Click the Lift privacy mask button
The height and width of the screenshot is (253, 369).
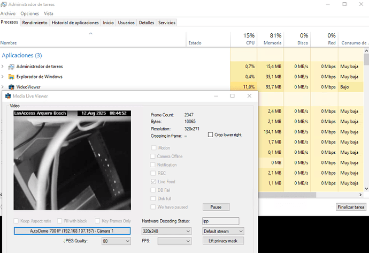[x=223, y=241]
